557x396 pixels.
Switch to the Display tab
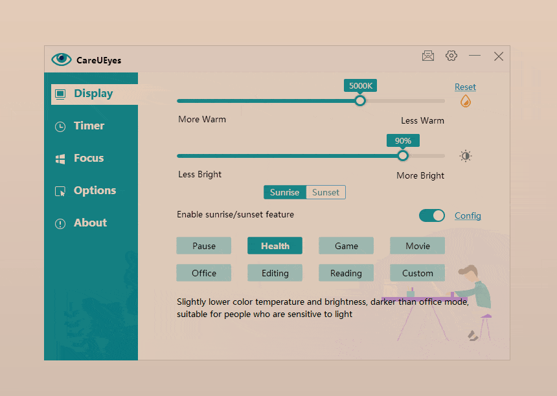95,94
